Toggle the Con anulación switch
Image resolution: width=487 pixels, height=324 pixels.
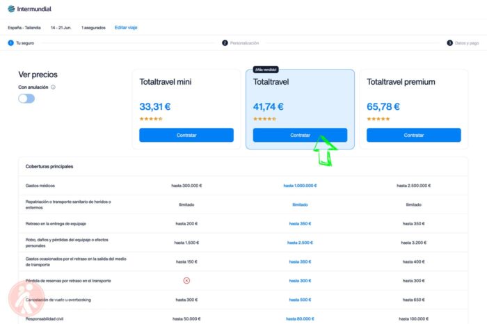click(x=26, y=99)
